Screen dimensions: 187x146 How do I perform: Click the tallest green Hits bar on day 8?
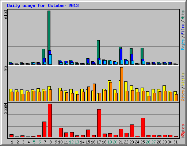[x=49, y=30]
